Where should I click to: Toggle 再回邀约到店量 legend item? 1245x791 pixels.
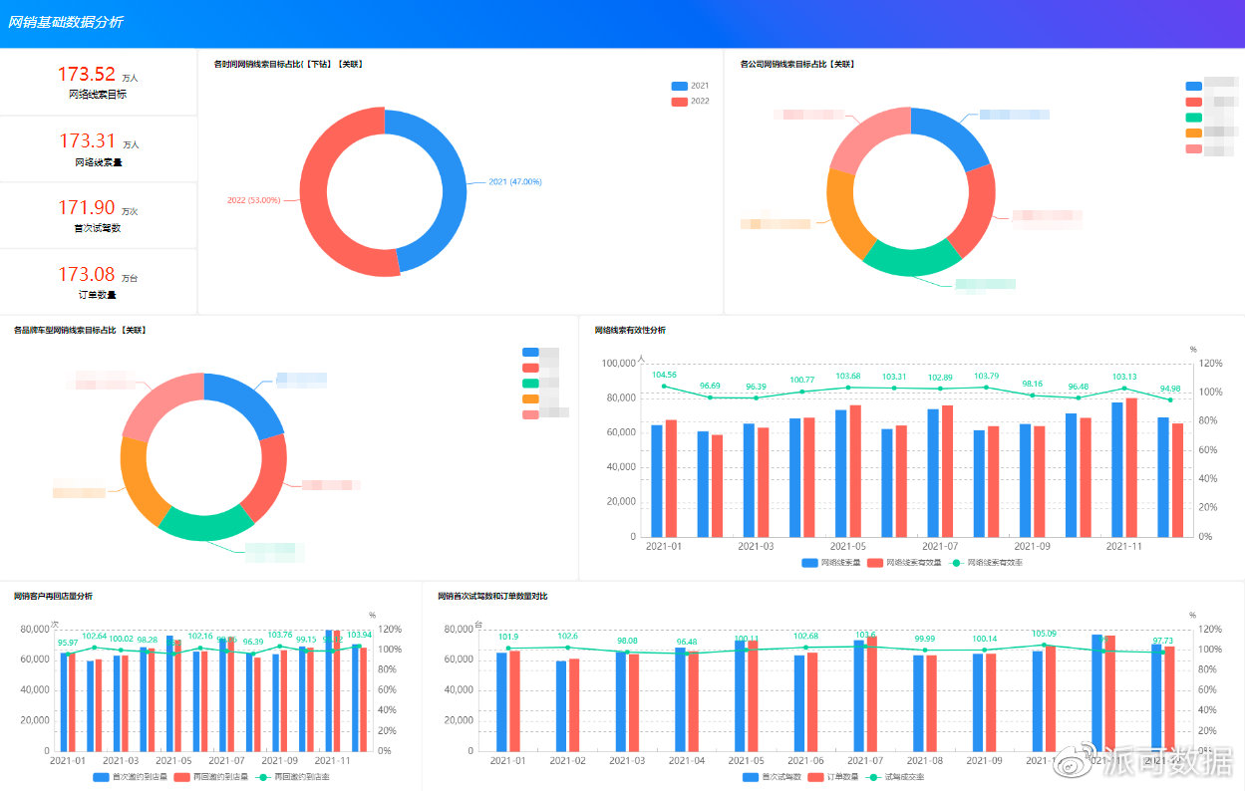211,777
